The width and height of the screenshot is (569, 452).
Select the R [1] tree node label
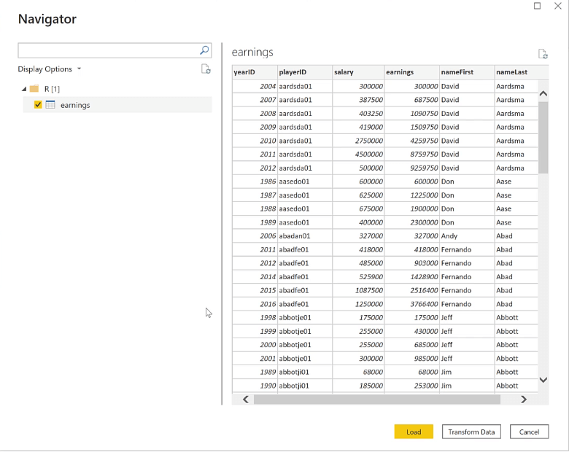click(x=52, y=89)
